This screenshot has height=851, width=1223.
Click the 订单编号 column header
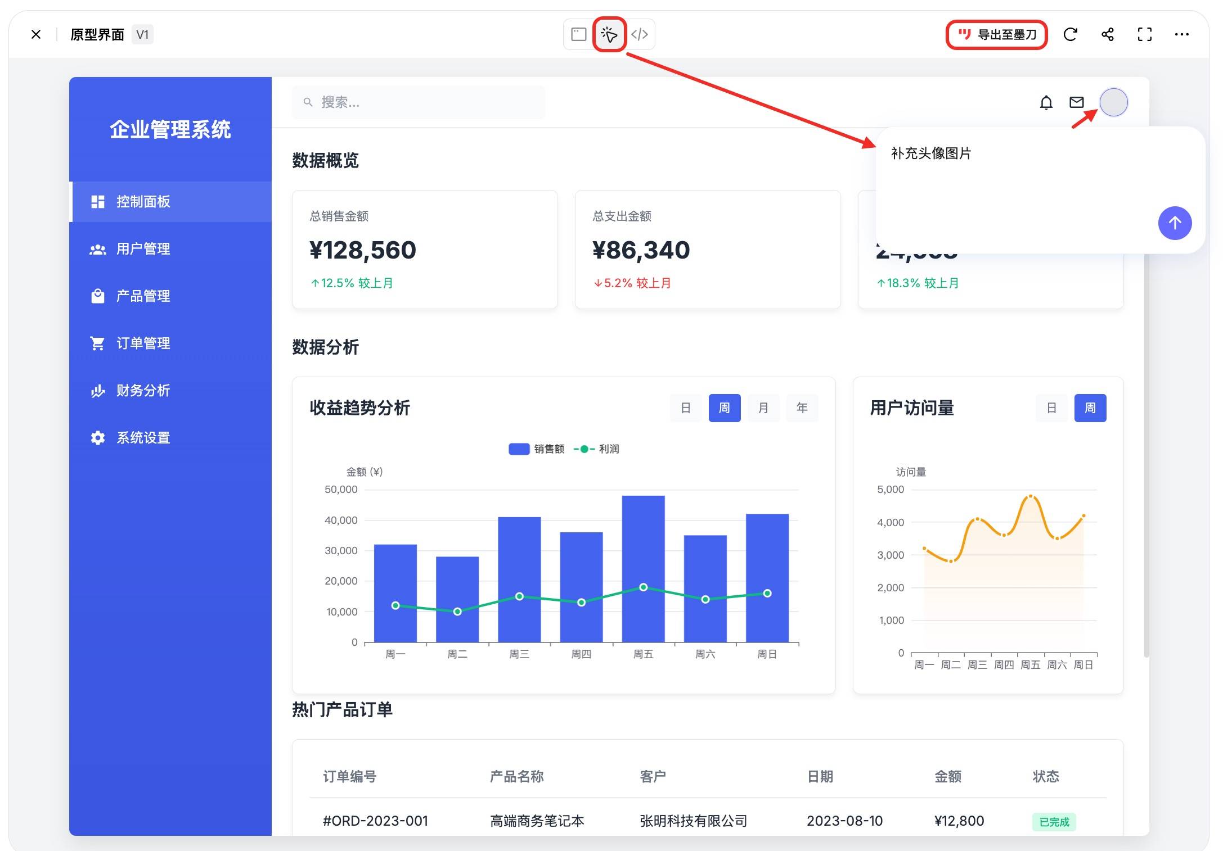tap(350, 777)
